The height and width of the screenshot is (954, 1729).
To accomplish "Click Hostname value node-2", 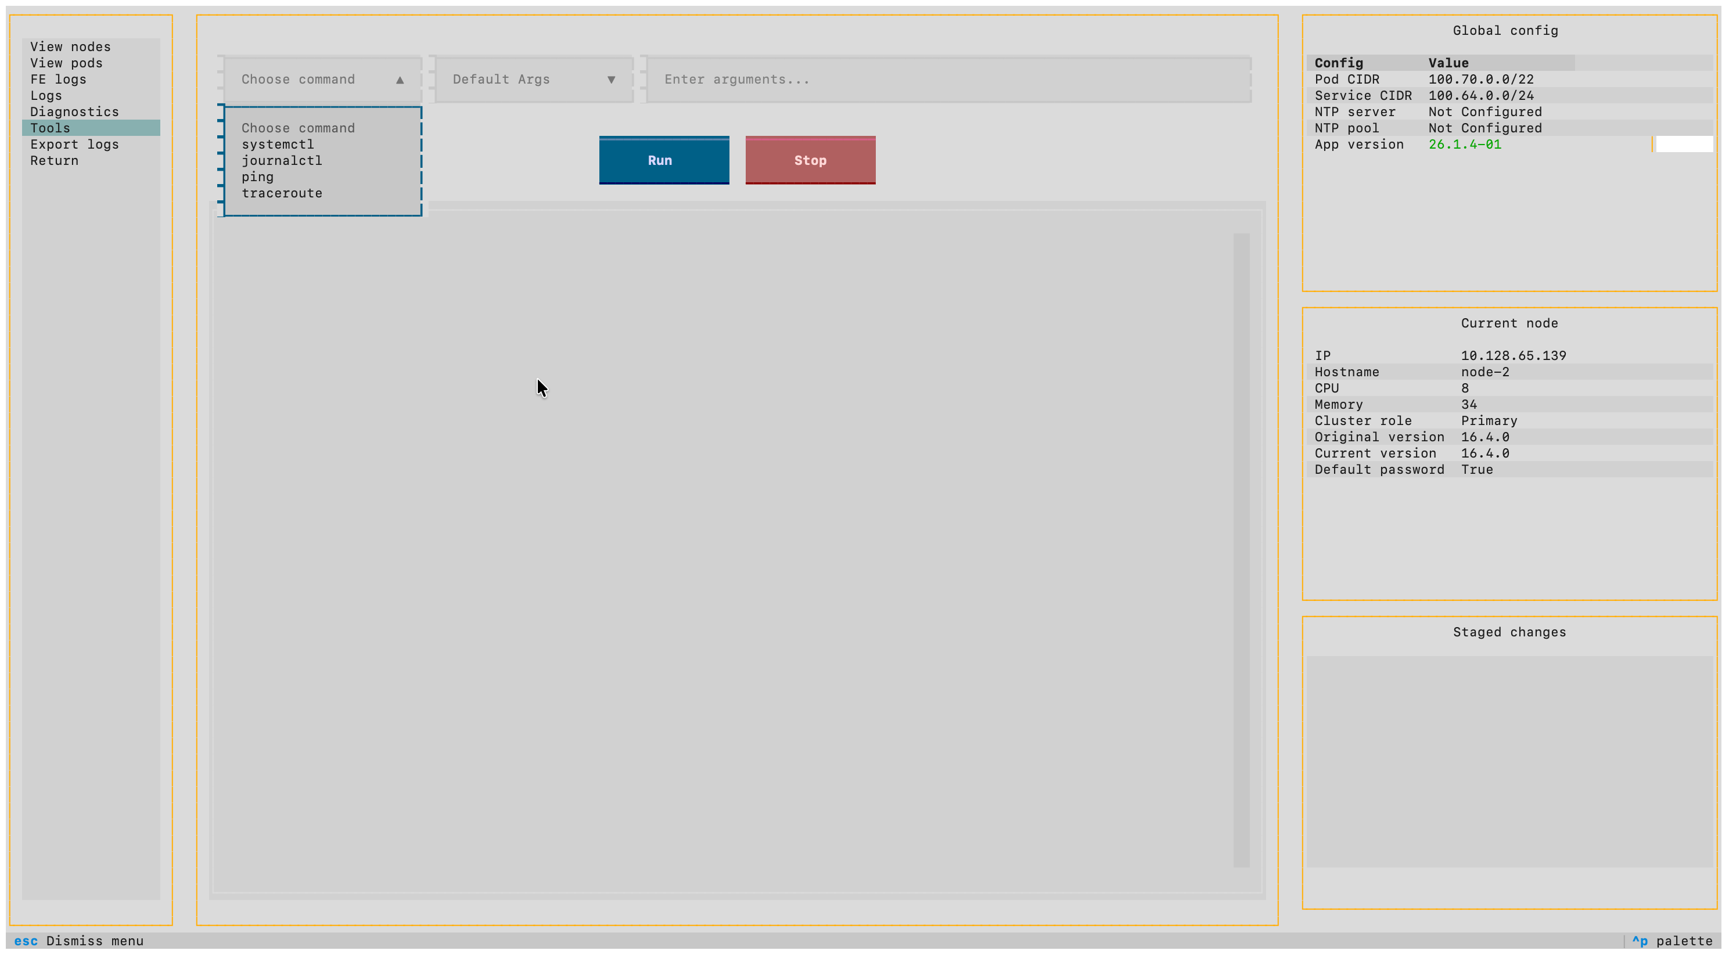I will point(1484,372).
